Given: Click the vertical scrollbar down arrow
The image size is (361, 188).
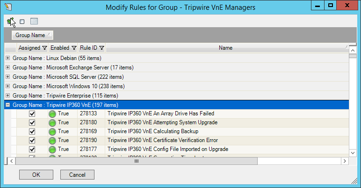Looking at the screenshot, I should coord(353,153).
